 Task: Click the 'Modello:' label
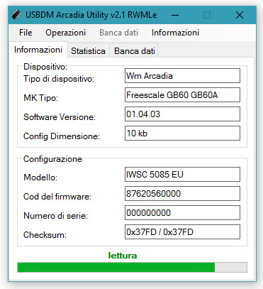point(40,178)
